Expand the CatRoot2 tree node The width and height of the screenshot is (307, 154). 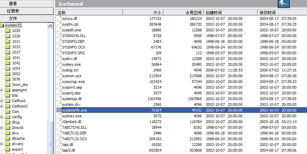2,106
